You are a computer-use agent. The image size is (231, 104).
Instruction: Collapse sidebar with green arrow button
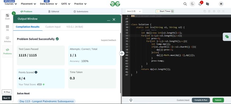pos(14,13)
